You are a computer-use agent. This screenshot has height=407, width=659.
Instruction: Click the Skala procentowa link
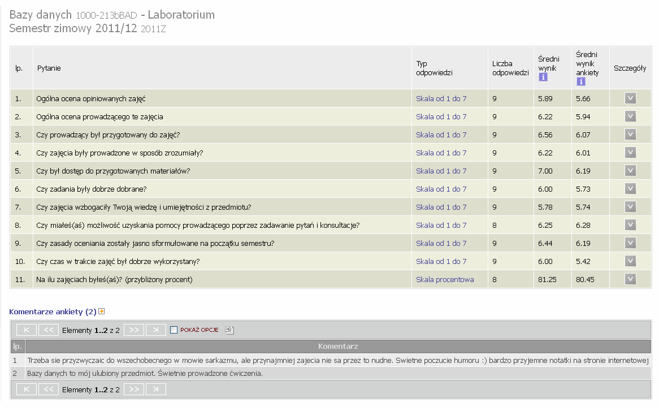445,280
